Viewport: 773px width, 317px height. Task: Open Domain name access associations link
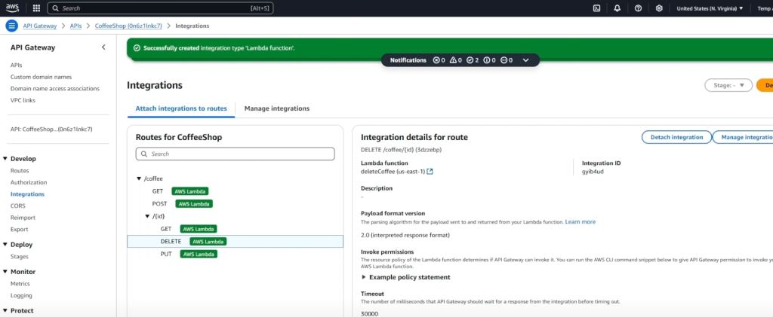point(54,88)
